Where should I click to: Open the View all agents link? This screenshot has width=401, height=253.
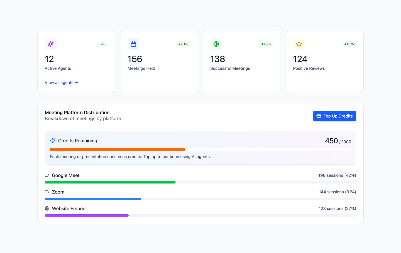[x=61, y=83]
